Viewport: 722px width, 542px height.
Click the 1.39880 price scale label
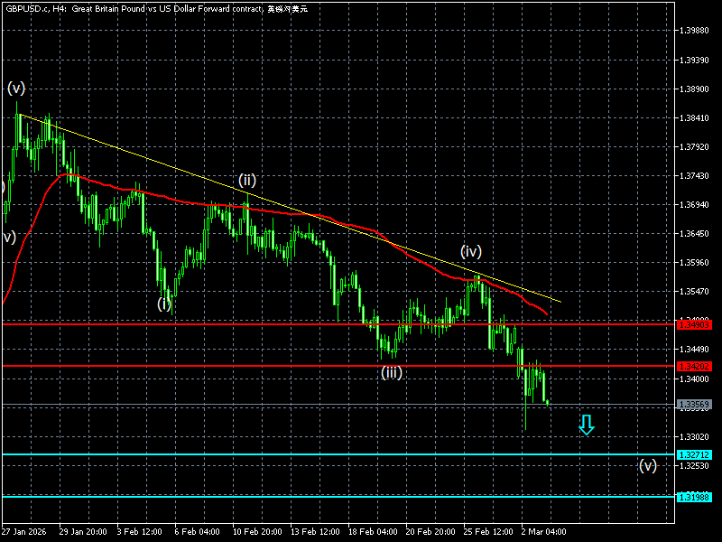point(694,31)
